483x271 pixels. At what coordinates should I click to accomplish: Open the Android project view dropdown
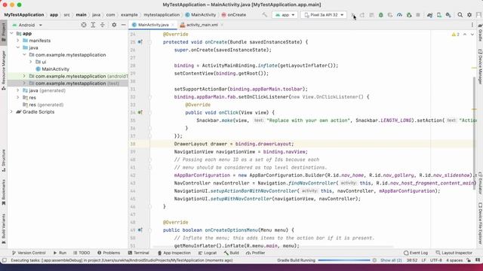(x=27, y=25)
